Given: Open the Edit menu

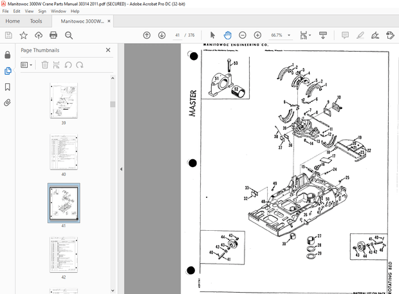Looking at the screenshot, I should 17,11.
